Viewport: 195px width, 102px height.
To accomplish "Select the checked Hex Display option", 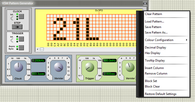I will pos(152,53).
